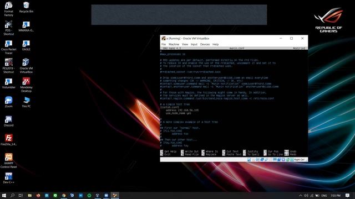The width and height of the screenshot is (355, 199).
Task: Click Get Help in nano shortcut bar
Action: click(168, 151)
